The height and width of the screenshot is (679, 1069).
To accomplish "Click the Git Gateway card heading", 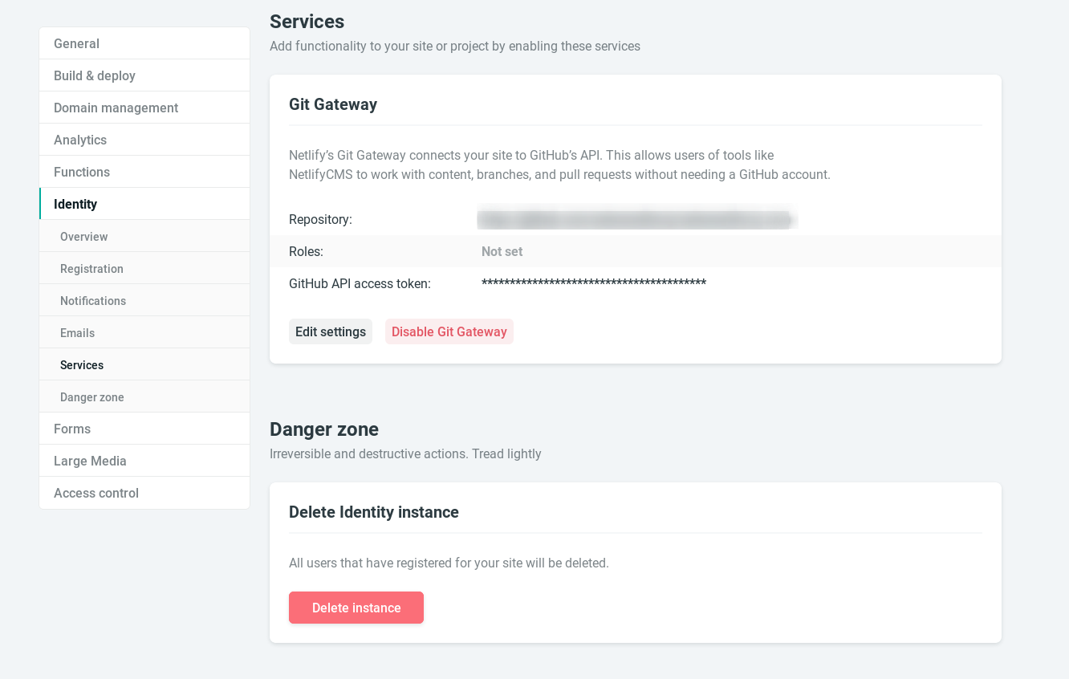I will (333, 104).
